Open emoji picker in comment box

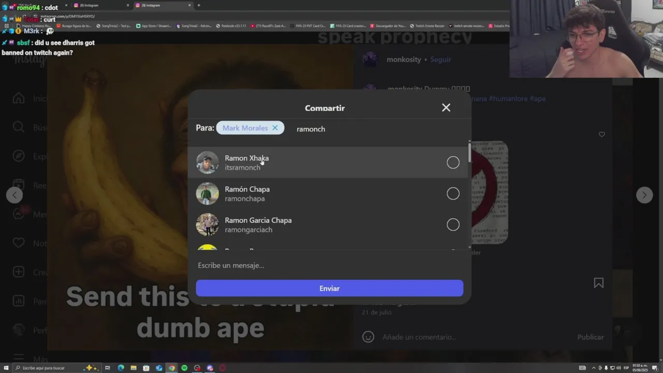click(x=368, y=337)
